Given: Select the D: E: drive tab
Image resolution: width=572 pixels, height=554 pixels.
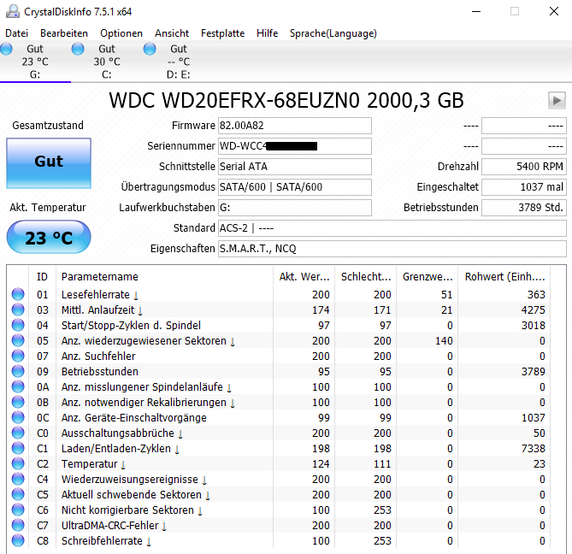Looking at the screenshot, I should coord(178,62).
